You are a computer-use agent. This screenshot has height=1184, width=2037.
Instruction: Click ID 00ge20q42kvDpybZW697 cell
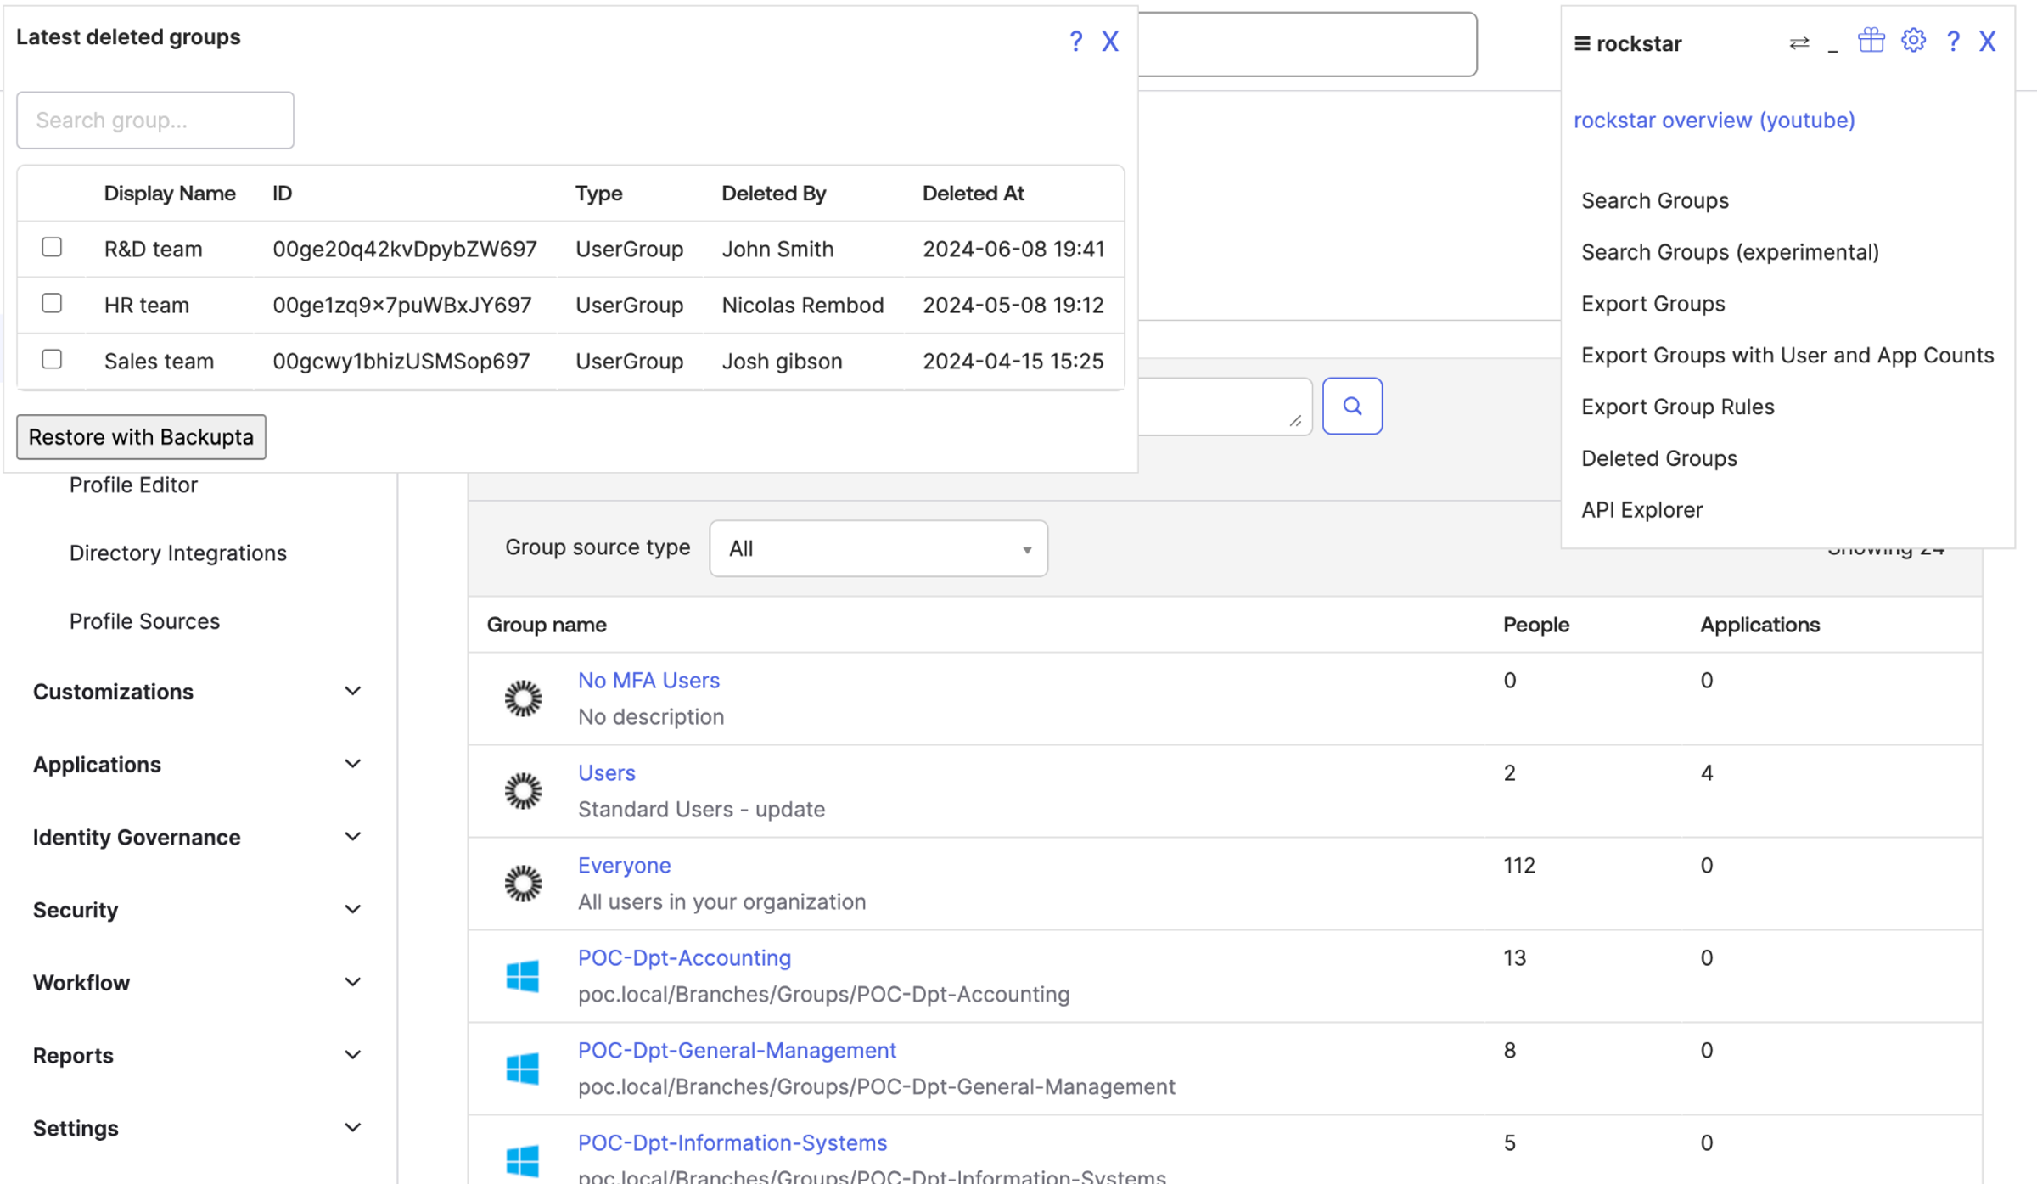click(404, 250)
